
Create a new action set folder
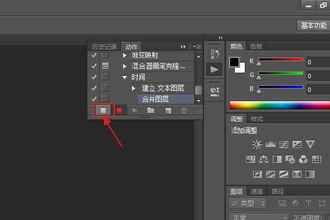point(151,110)
